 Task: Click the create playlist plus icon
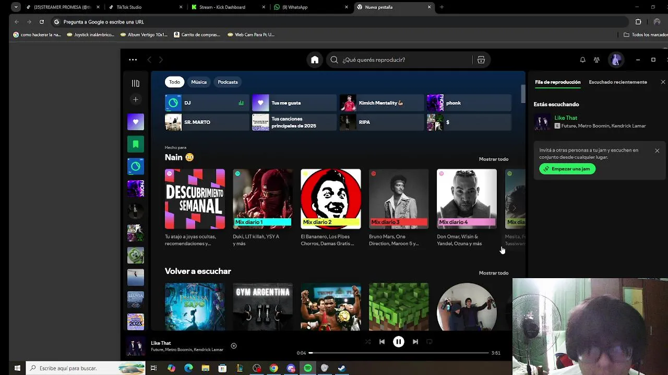136,99
